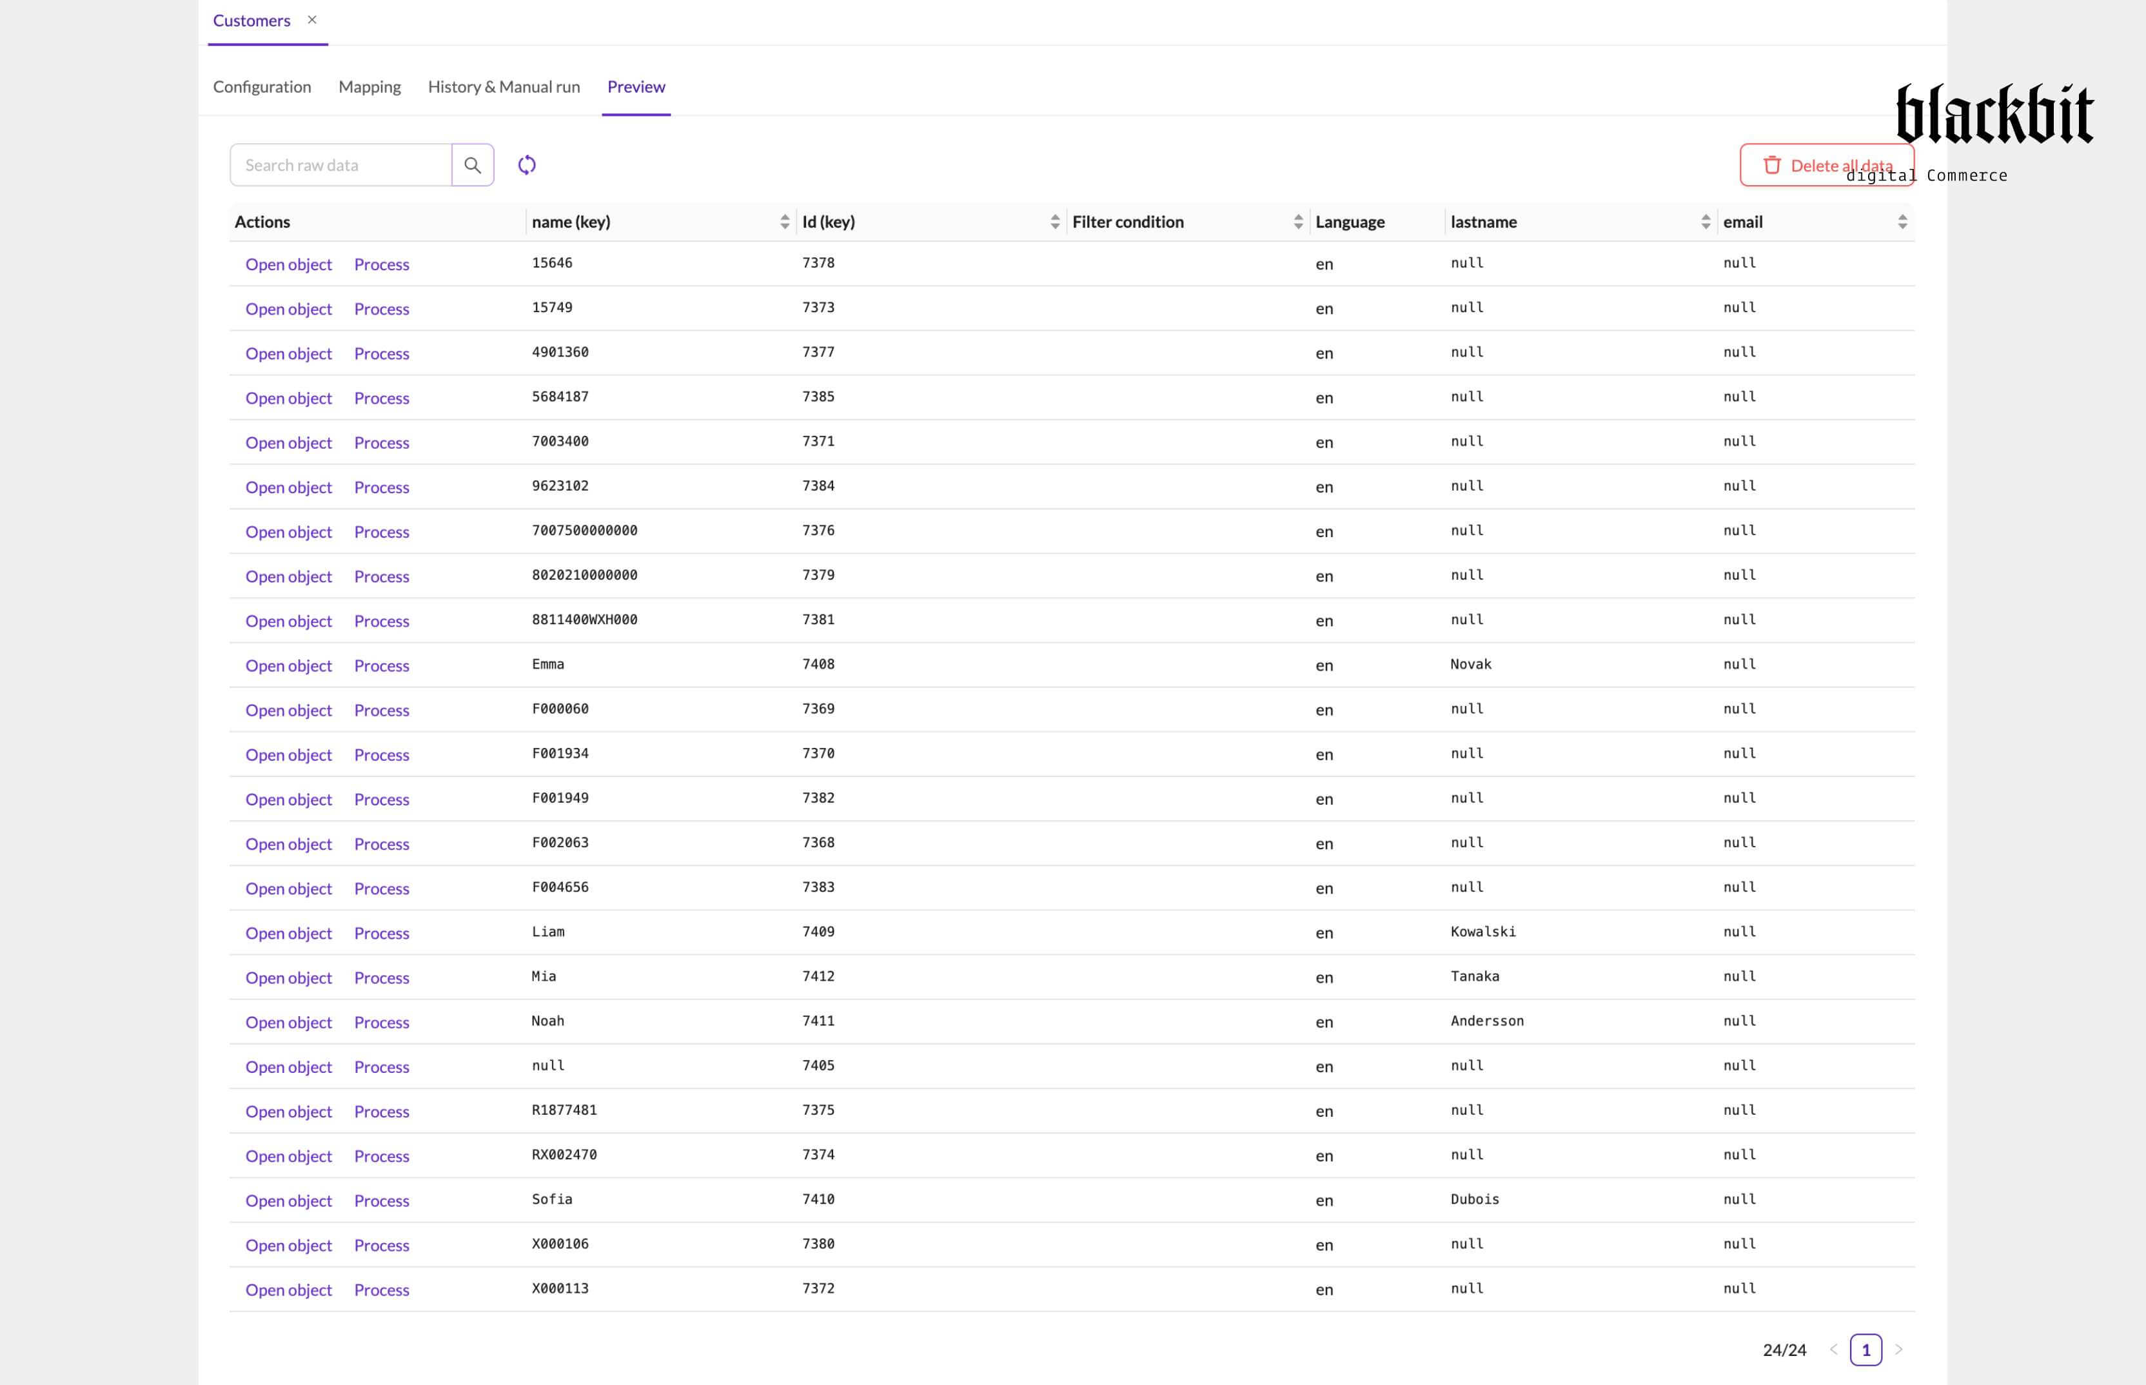
Task: Process the Emma row
Action: coord(381,665)
